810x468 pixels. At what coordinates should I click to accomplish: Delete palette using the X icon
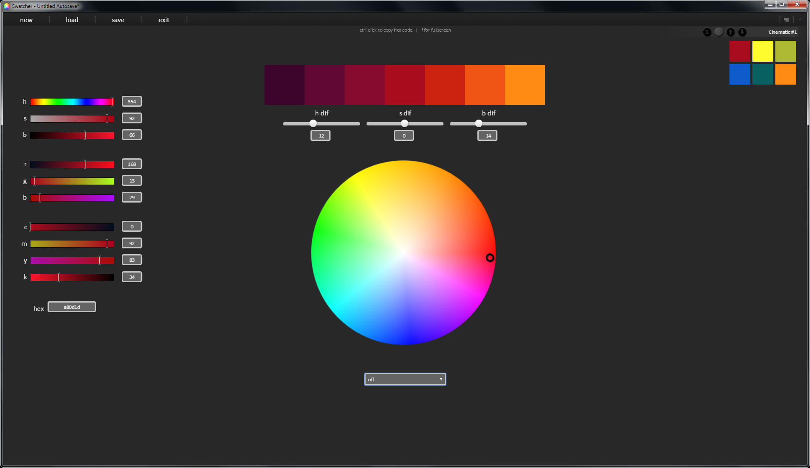tap(707, 32)
